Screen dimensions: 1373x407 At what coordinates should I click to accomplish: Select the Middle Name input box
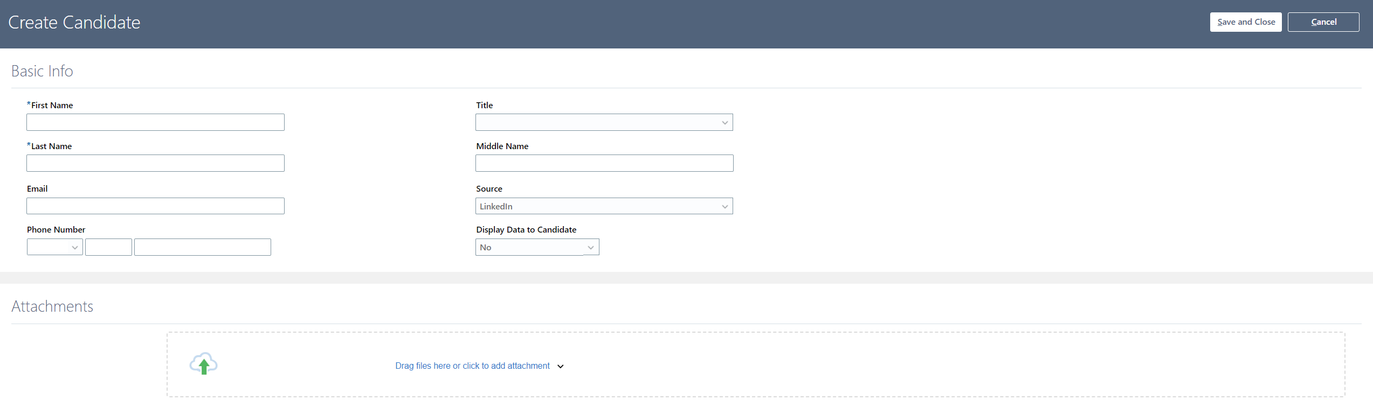604,163
